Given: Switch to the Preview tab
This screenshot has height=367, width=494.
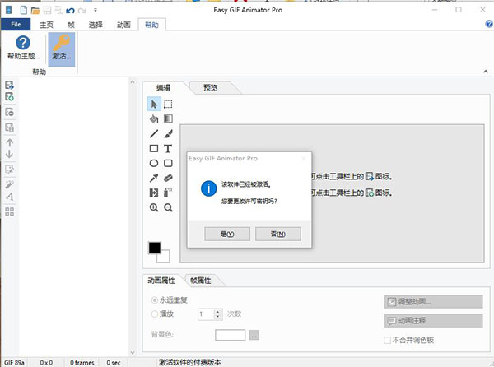Looking at the screenshot, I should point(210,86).
